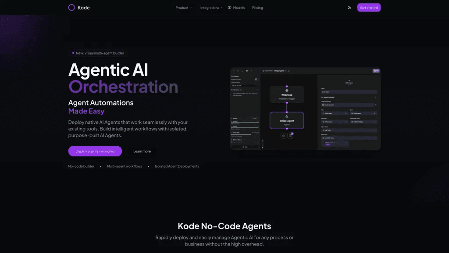Click the Kode circle logo icon

click(x=71, y=7)
